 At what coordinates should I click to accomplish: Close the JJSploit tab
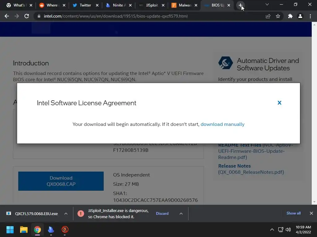point(163,5)
